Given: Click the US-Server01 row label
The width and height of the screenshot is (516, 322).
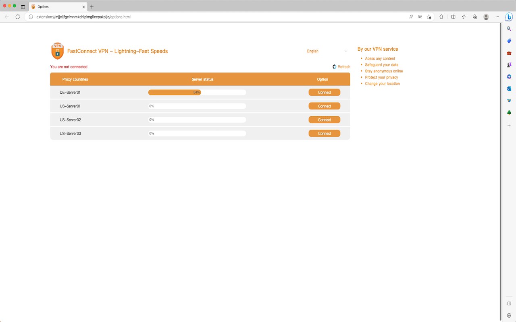Looking at the screenshot, I should (x=70, y=106).
